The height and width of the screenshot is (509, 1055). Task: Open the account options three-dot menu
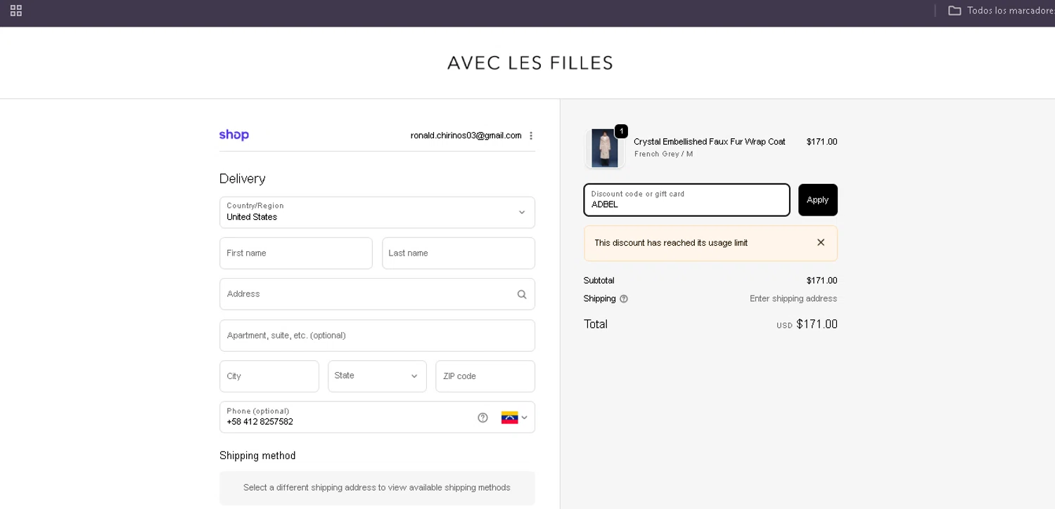531,135
